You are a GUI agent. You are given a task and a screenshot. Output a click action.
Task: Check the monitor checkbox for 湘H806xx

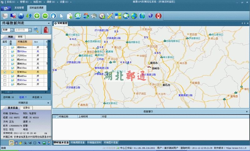coord(5,48)
